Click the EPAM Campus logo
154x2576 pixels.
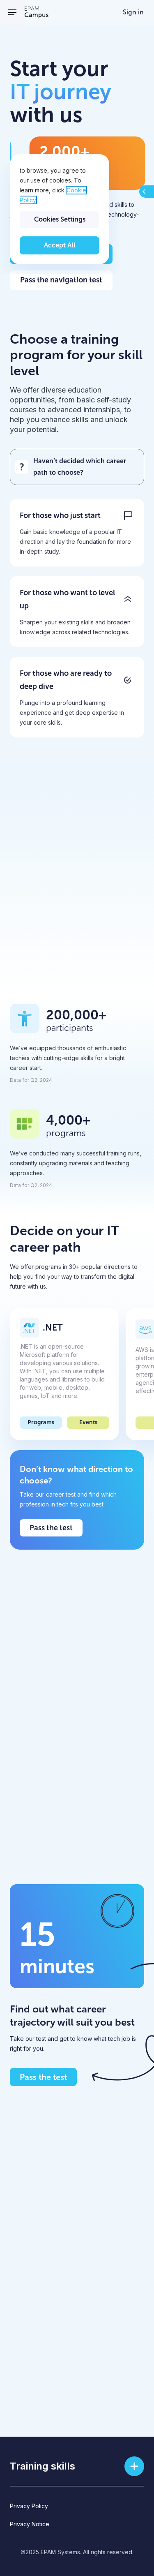click(x=36, y=12)
